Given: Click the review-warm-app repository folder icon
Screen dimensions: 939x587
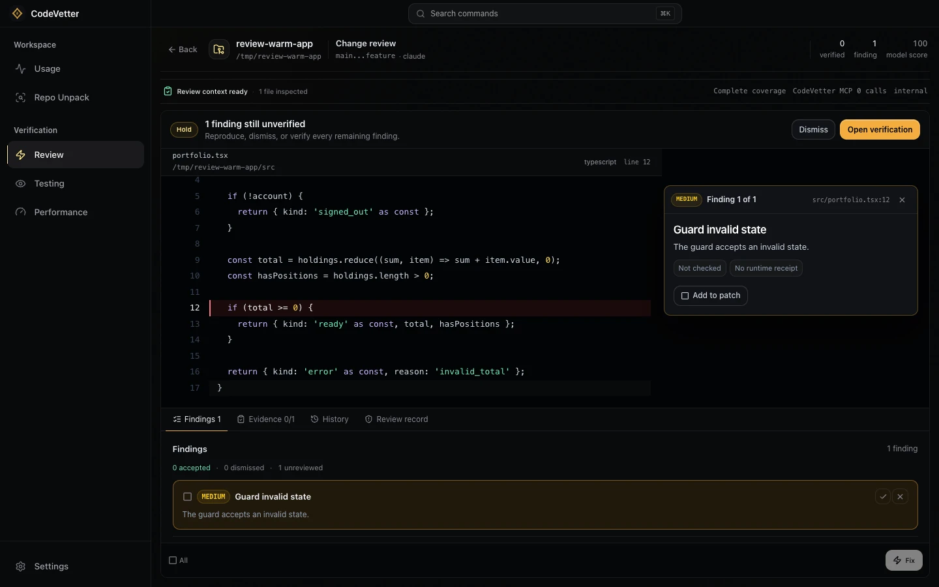Looking at the screenshot, I should (219, 50).
